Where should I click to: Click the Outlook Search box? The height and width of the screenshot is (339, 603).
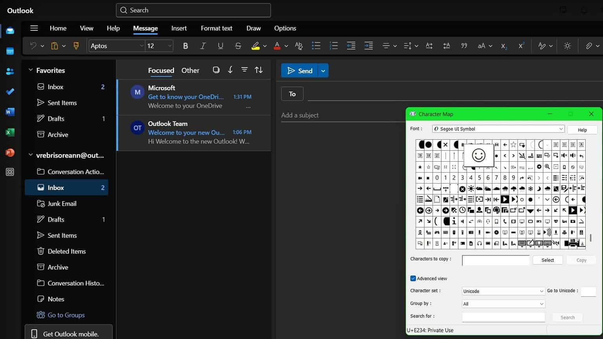[x=194, y=10]
